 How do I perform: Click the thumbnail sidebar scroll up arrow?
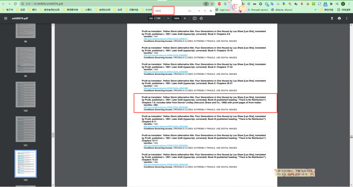pyautogui.click(x=53, y=25)
